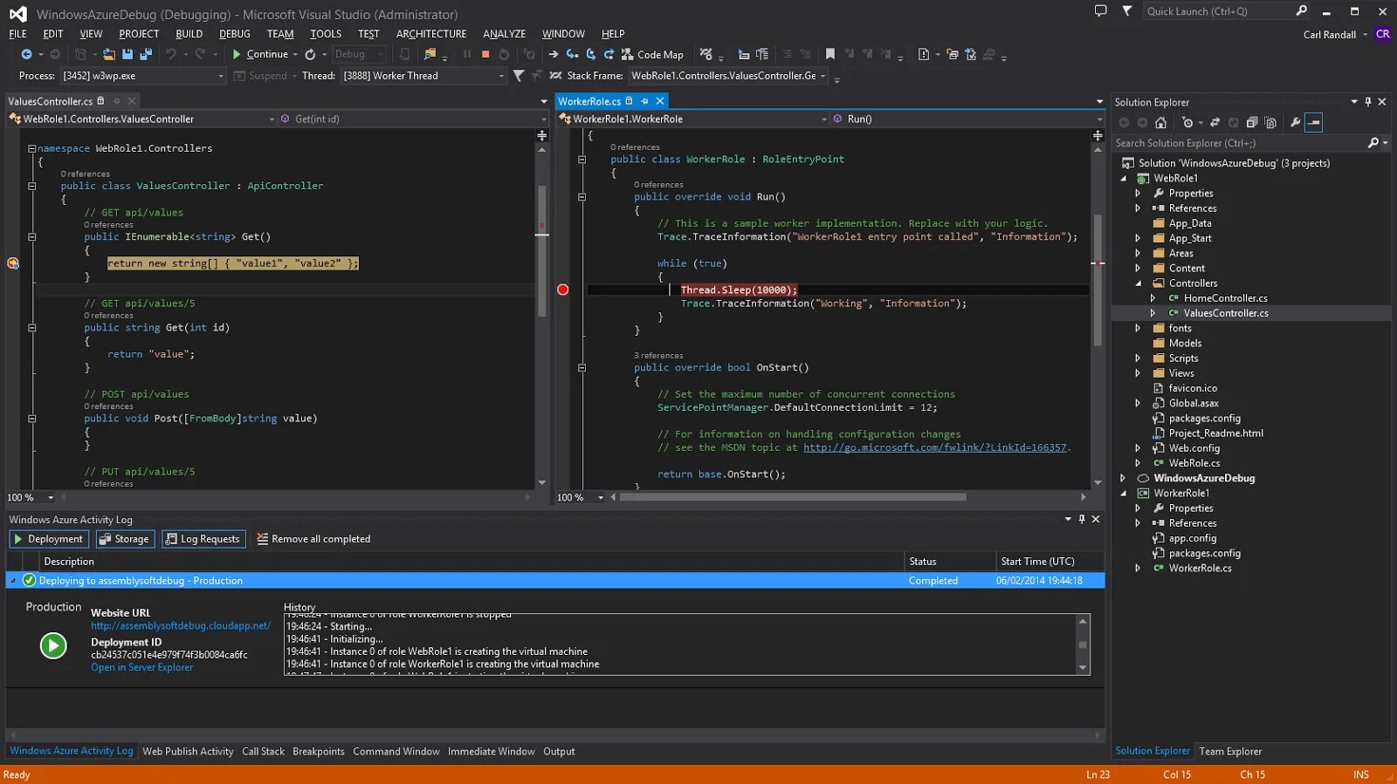
Task: Click the assemblysoftdebug.cloudapp.net website link
Action: pyautogui.click(x=181, y=626)
